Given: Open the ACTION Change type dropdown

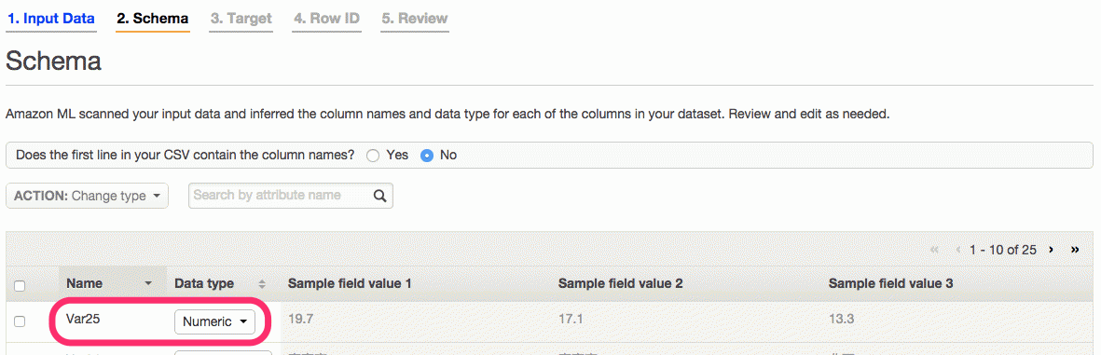Looking at the screenshot, I should point(87,196).
